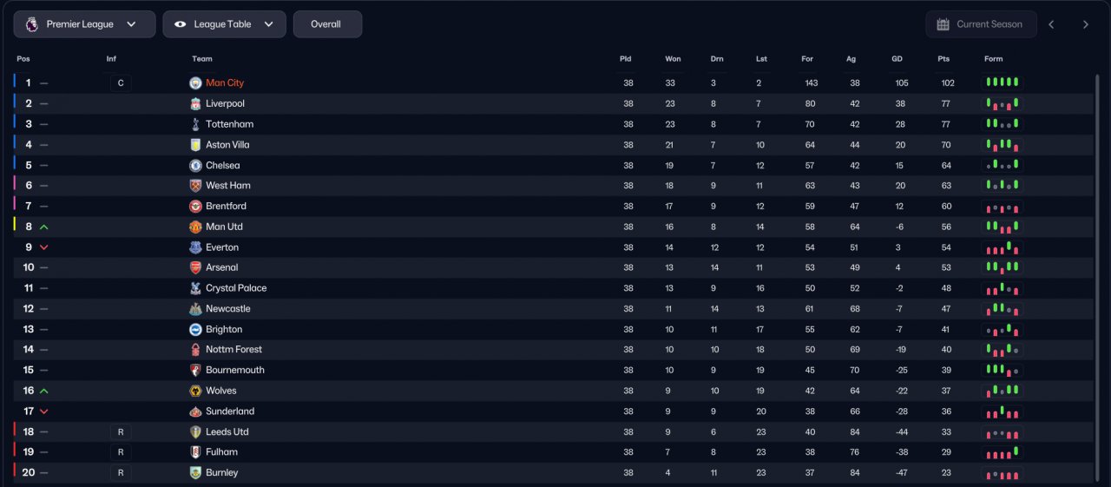Click the Man City club badge
The image size is (1111, 487).
(195, 83)
